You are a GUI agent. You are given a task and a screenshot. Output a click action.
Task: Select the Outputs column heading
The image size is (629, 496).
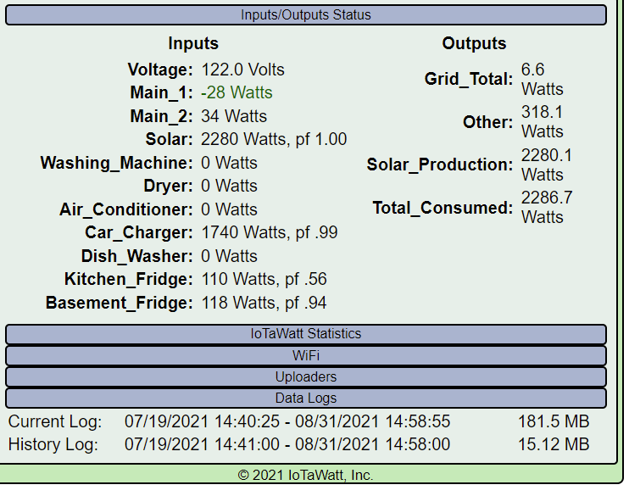tap(474, 43)
